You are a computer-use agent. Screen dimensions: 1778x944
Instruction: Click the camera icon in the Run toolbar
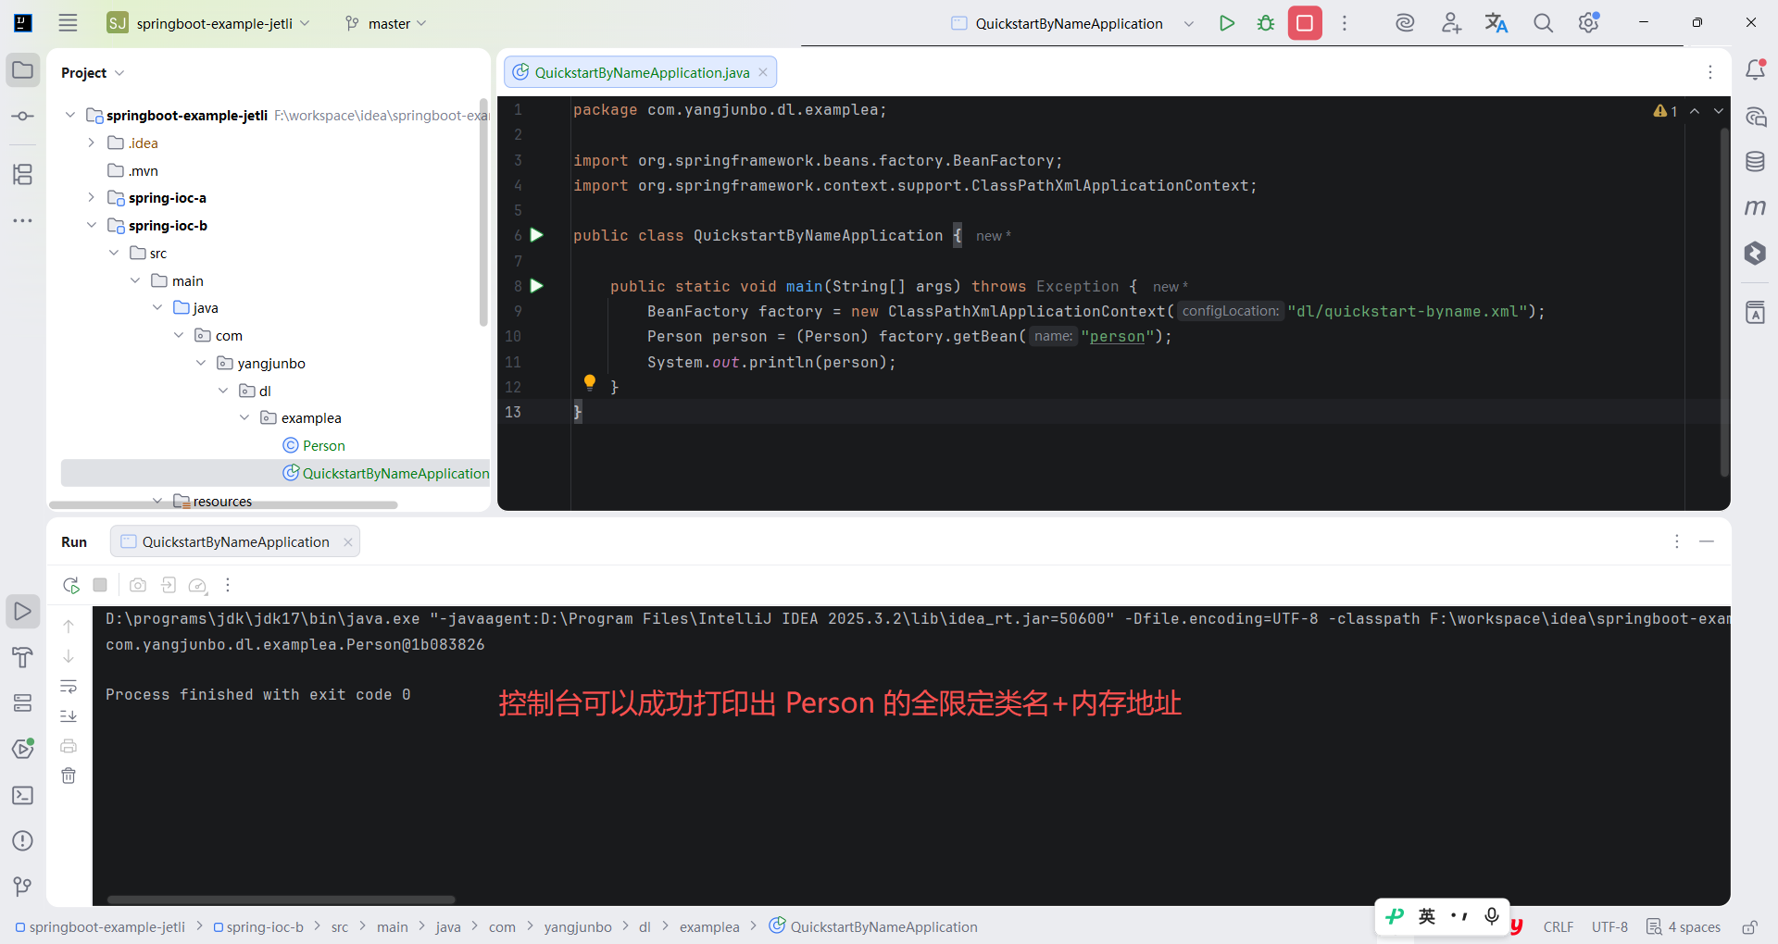138,585
